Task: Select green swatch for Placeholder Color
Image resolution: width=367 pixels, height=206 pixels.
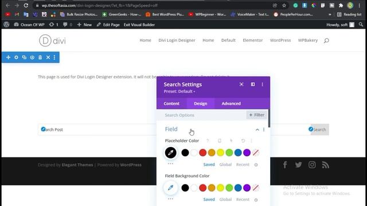Action: pos(229,153)
